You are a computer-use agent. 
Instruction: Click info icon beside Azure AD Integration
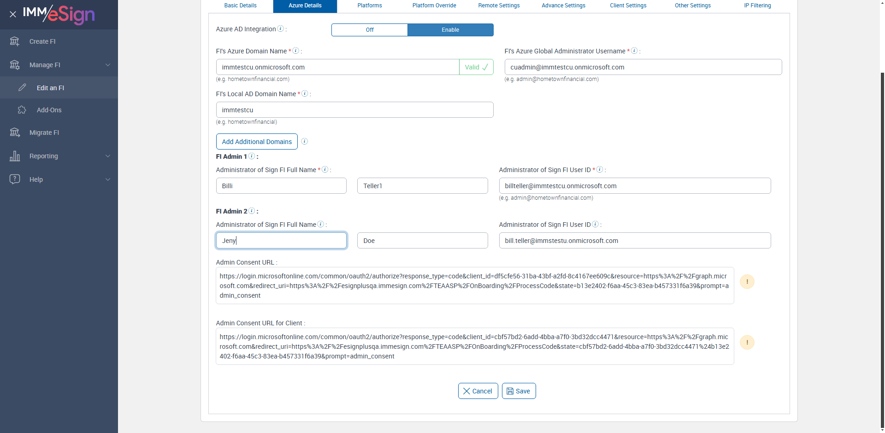tap(280, 29)
